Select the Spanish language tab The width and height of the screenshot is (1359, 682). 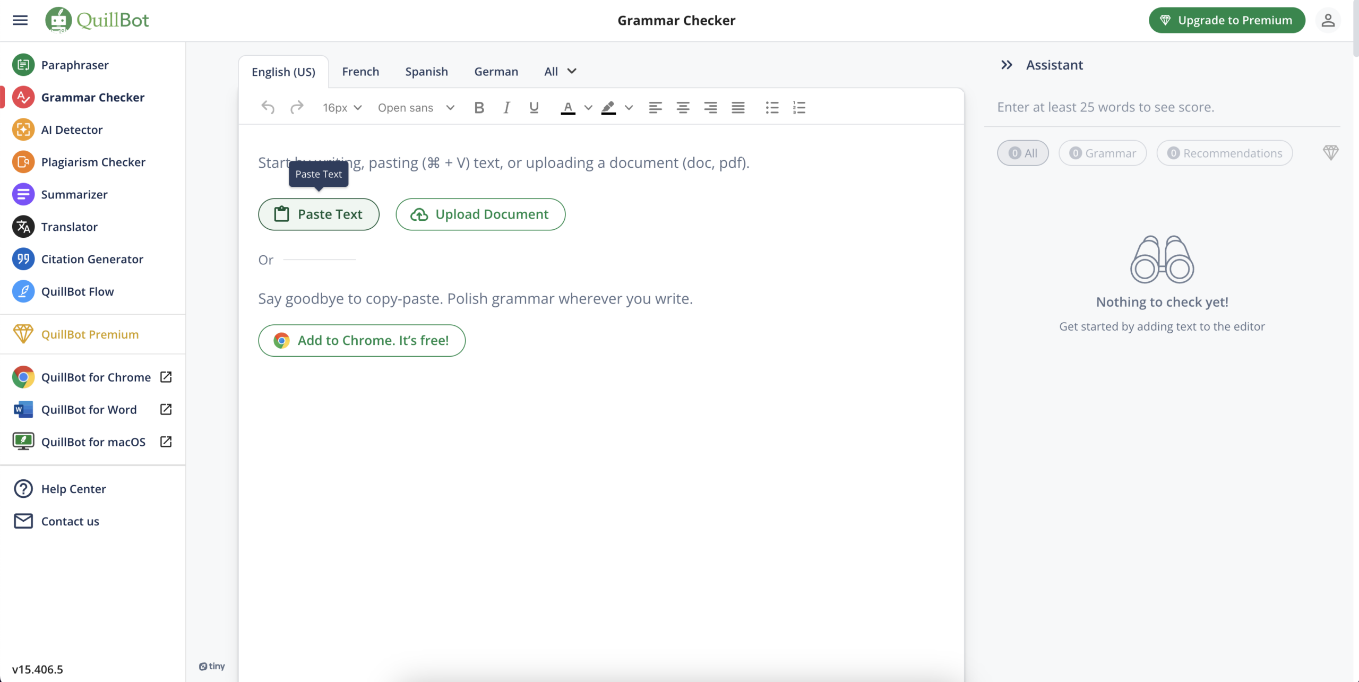coord(426,71)
